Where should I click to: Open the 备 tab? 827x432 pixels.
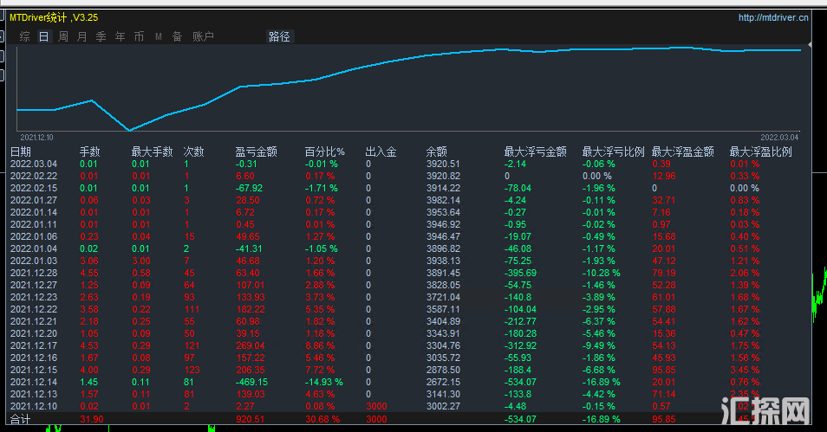(177, 36)
